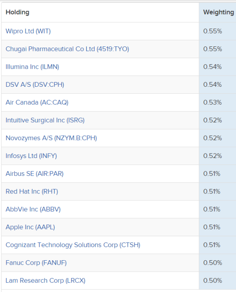
Task: Open Fanuc Corp (FANUF) link
Action: (36, 263)
